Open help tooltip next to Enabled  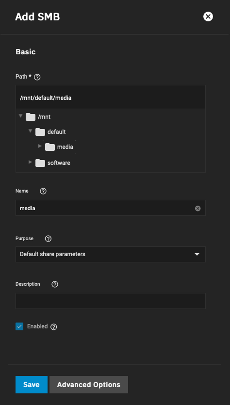click(53, 327)
